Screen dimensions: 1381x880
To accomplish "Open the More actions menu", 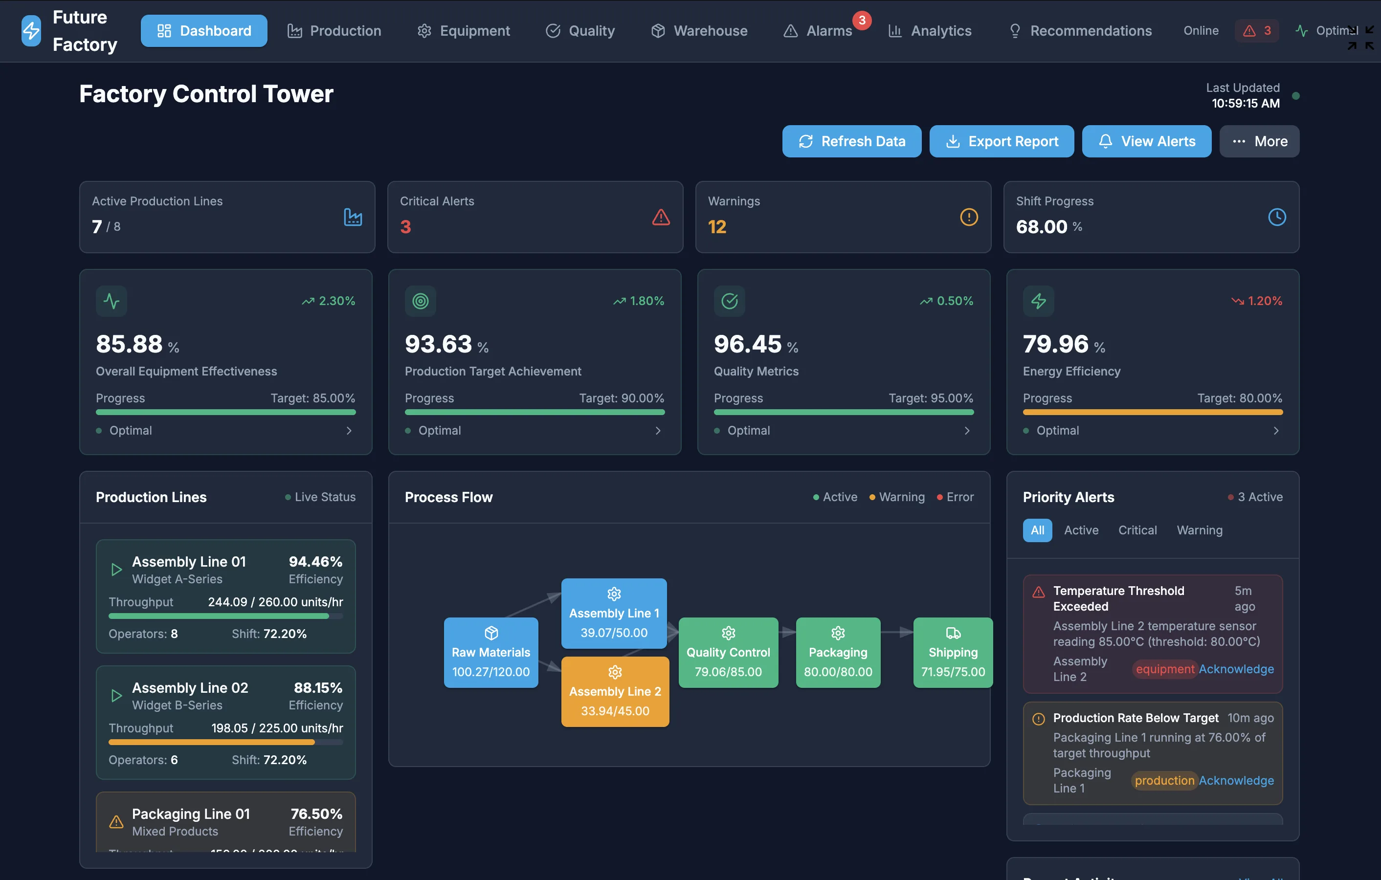I will click(x=1259, y=141).
